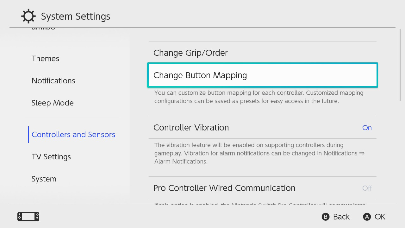Click the System Settings title text
The image size is (405, 228).
point(76,16)
